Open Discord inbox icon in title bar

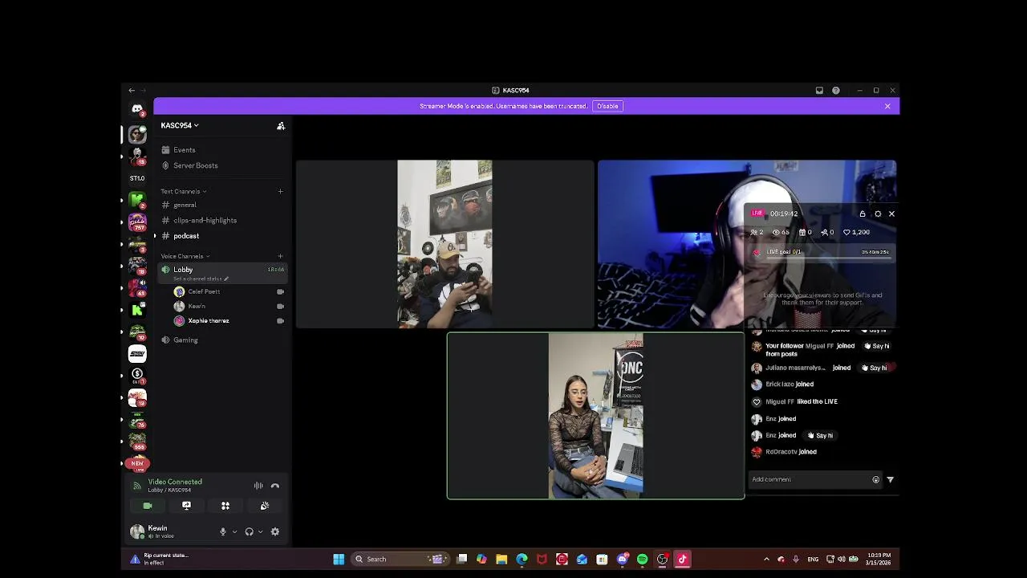click(819, 91)
